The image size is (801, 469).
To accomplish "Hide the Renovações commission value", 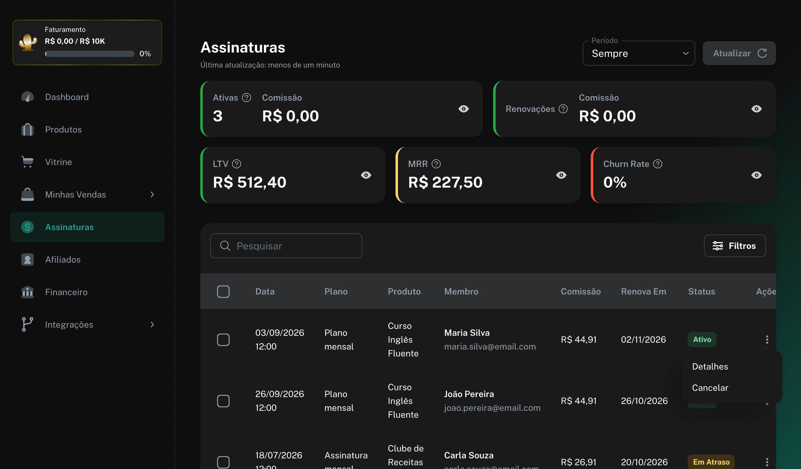I will (x=757, y=109).
